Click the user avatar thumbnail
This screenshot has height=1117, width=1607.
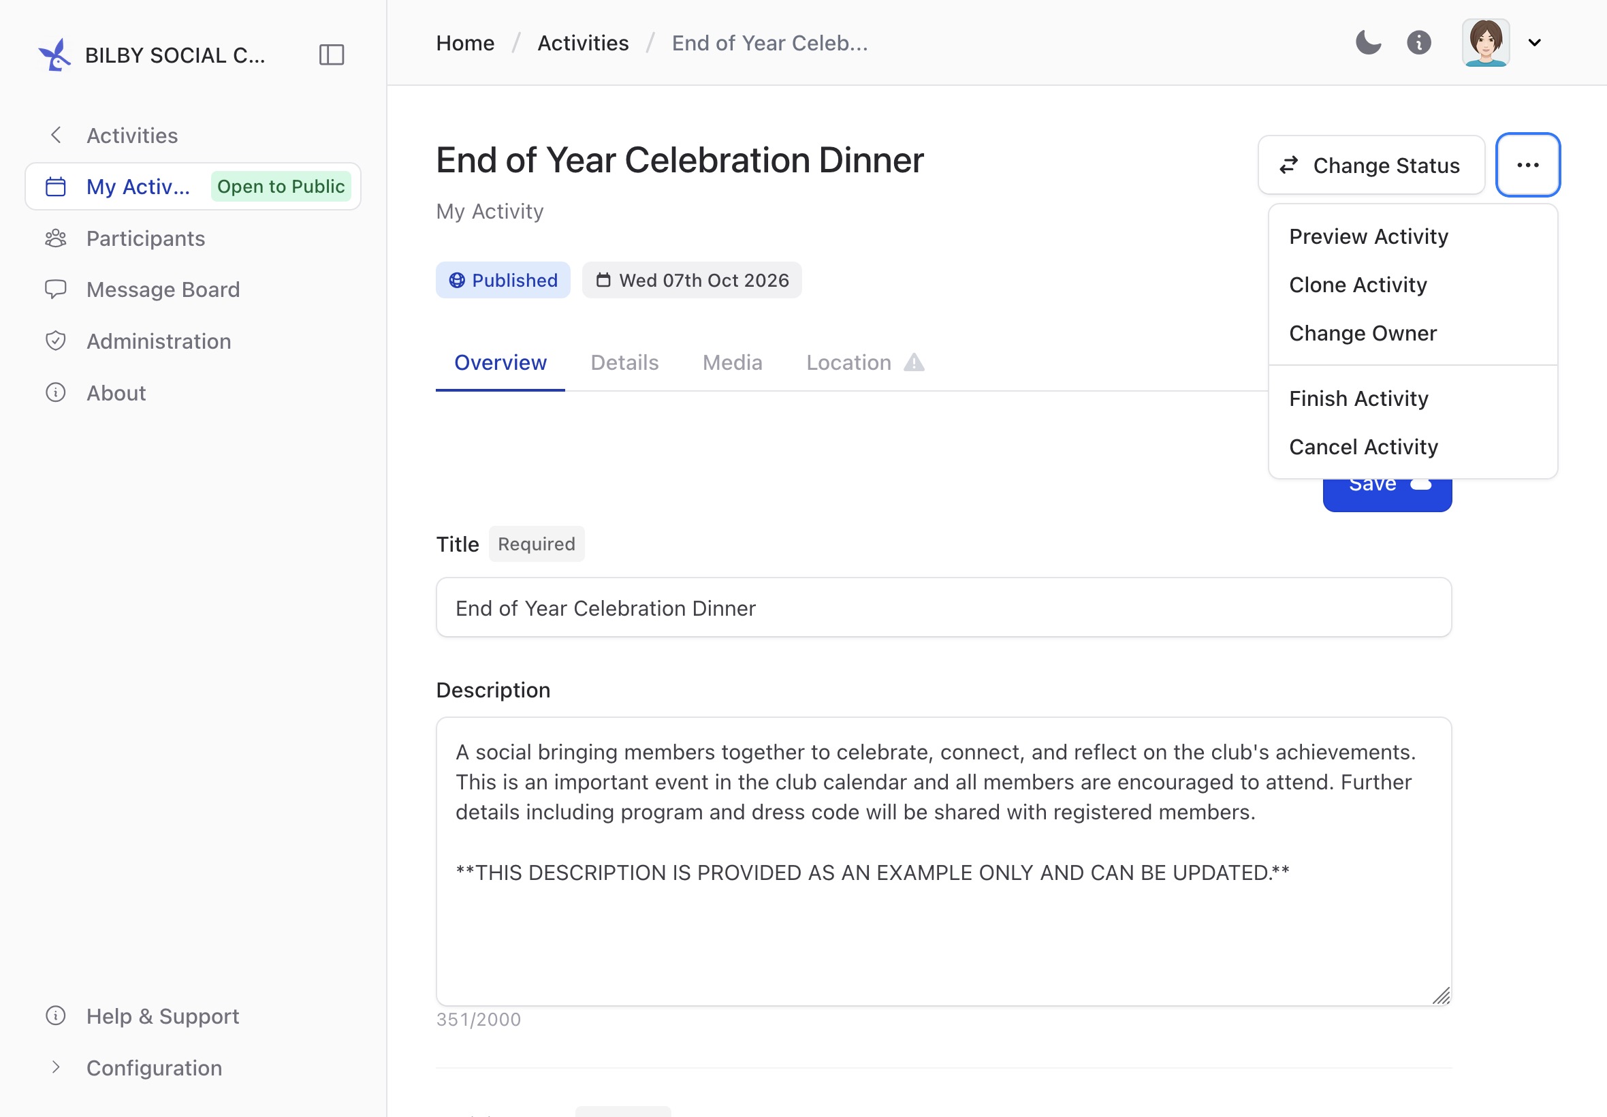1485,43
